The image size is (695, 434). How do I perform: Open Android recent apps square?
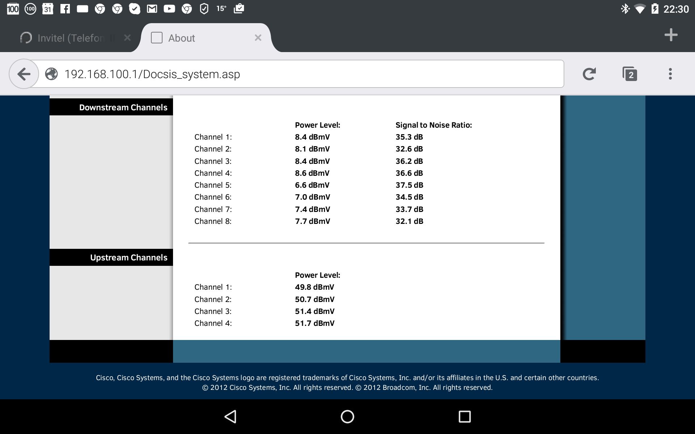click(464, 417)
